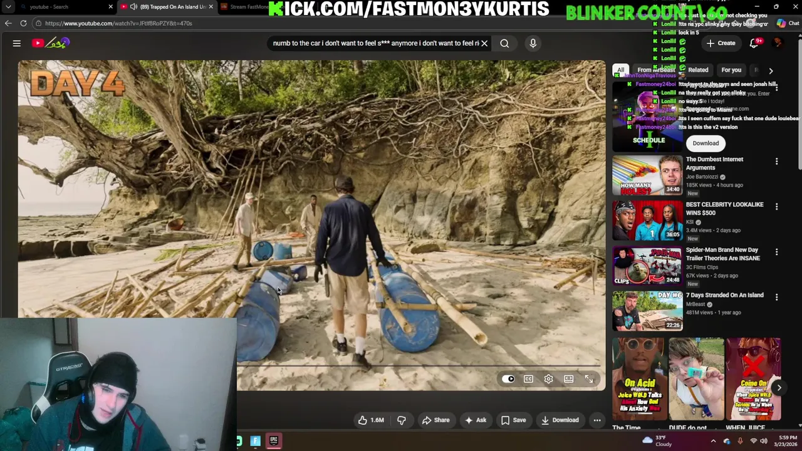Select the All filter chip
The height and width of the screenshot is (451, 802).
620,70
